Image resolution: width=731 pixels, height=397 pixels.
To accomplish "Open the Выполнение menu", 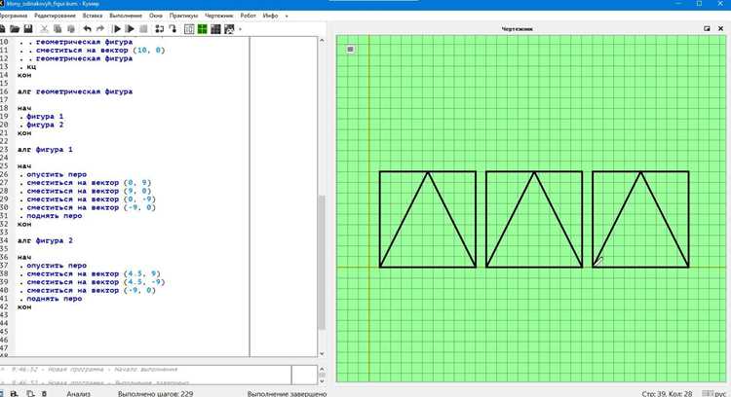I will coord(126,16).
